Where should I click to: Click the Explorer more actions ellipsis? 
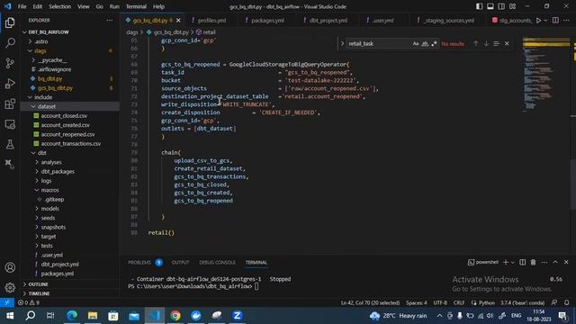pos(110,20)
